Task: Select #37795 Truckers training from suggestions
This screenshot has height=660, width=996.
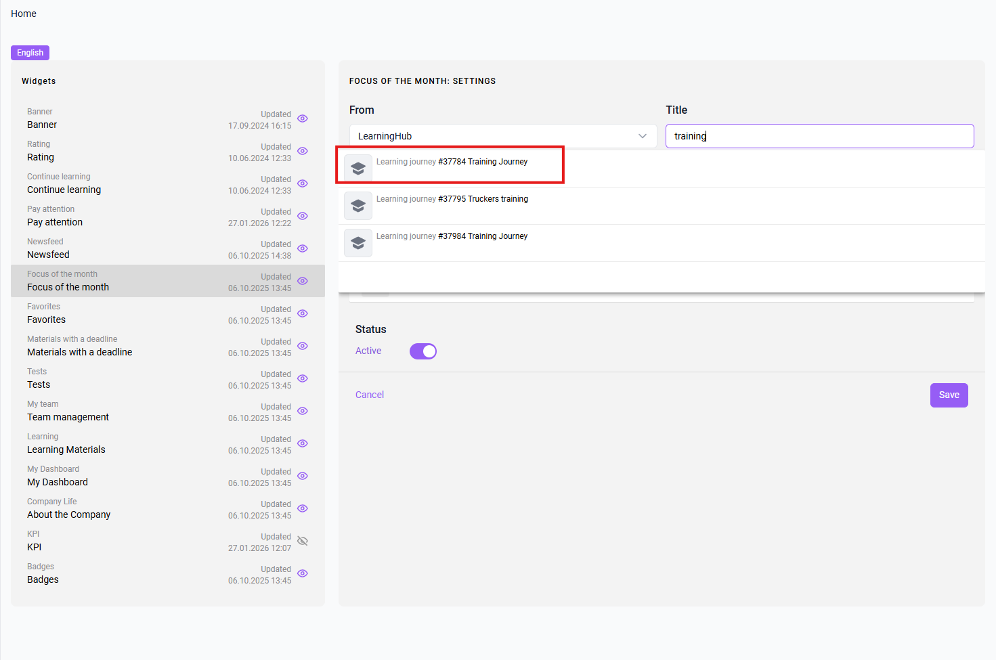Action: click(662, 206)
